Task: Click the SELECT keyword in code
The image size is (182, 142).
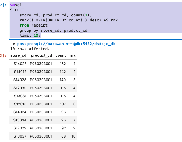Action: (x=17, y=10)
